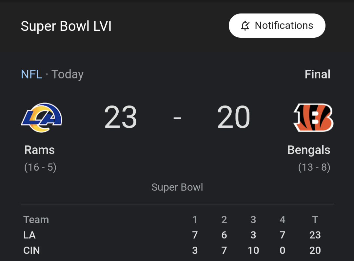Select the Super Bowl LVI title

click(67, 26)
